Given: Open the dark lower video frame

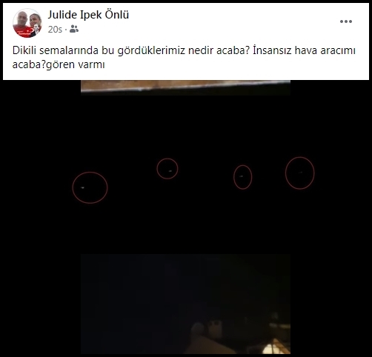Looking at the screenshot, I should coord(185,304).
